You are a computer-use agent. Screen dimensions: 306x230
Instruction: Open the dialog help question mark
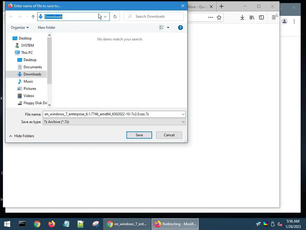click(x=180, y=28)
